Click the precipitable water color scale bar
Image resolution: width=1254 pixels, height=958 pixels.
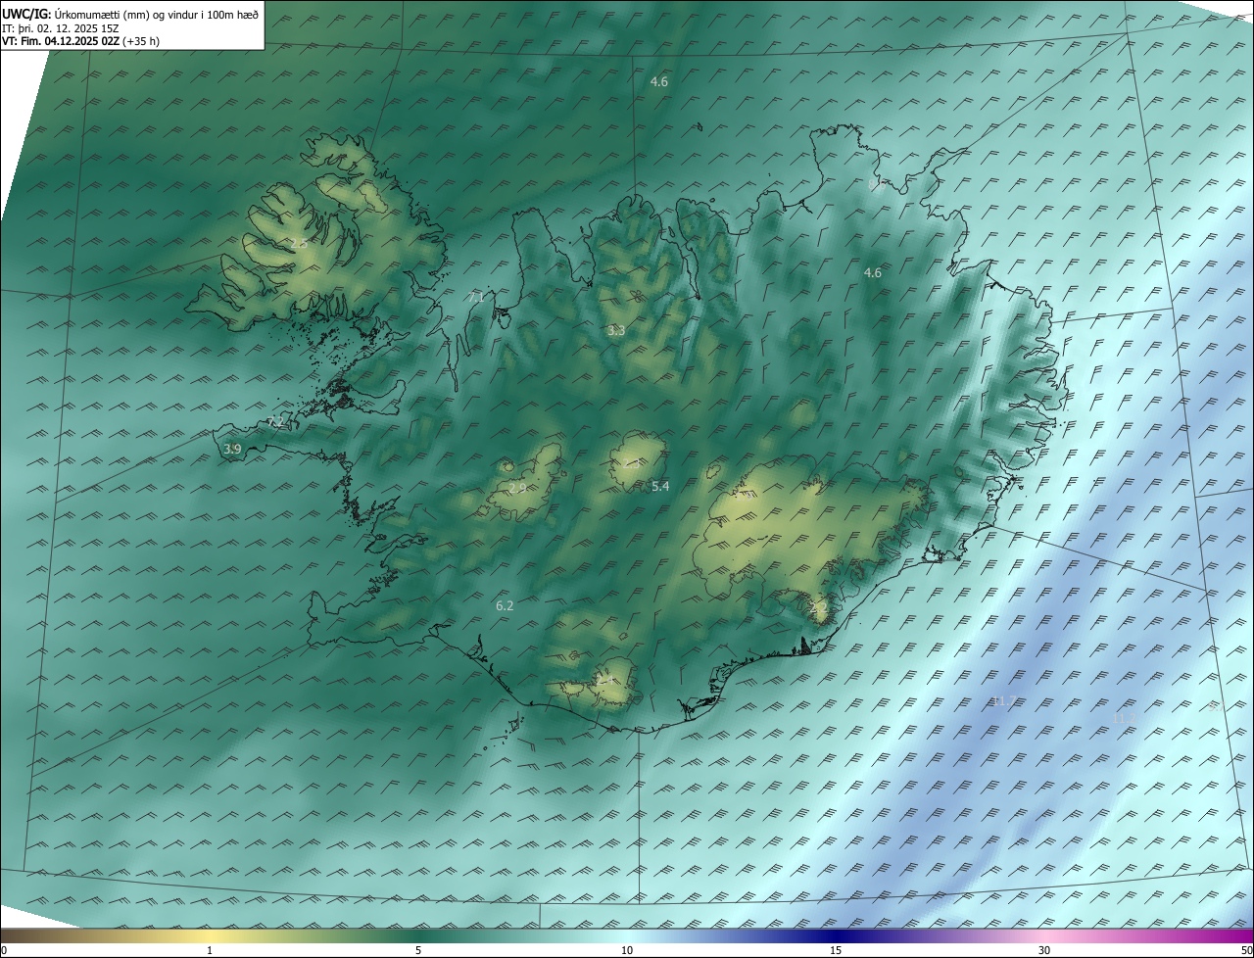tap(627, 935)
